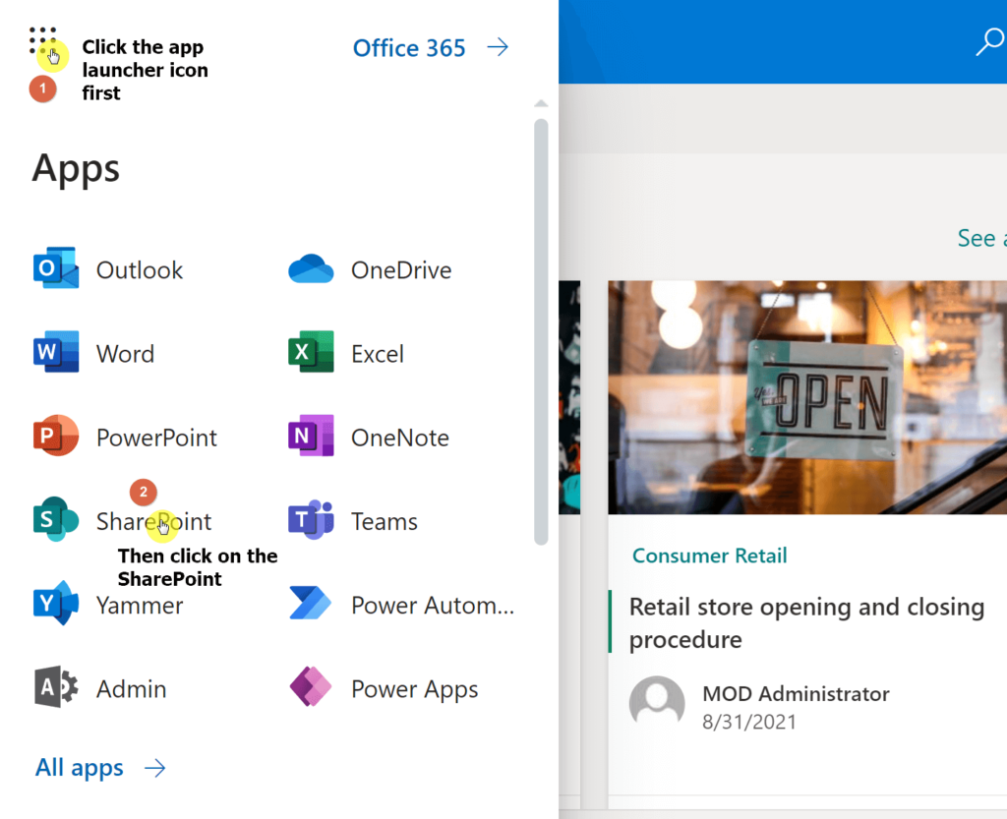The width and height of the screenshot is (1007, 819).
Task: Open the Consumer Retail site link
Action: [x=709, y=556]
